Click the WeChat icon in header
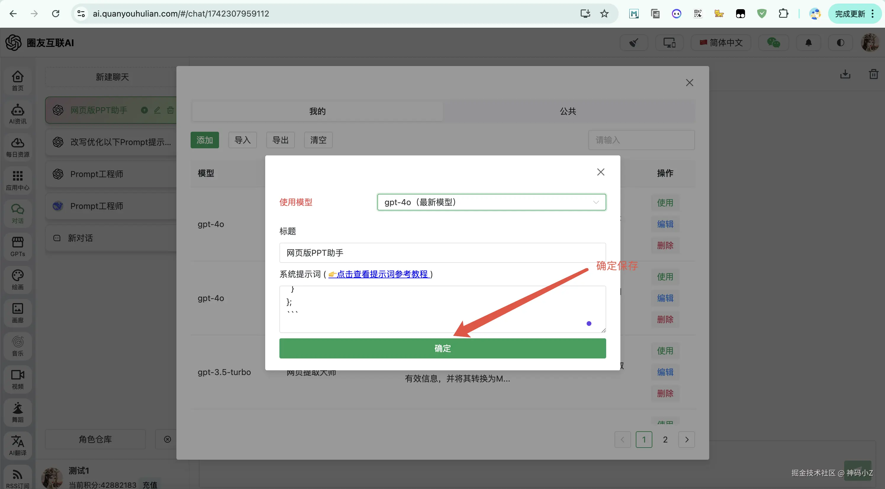The height and width of the screenshot is (489, 885). tap(773, 43)
